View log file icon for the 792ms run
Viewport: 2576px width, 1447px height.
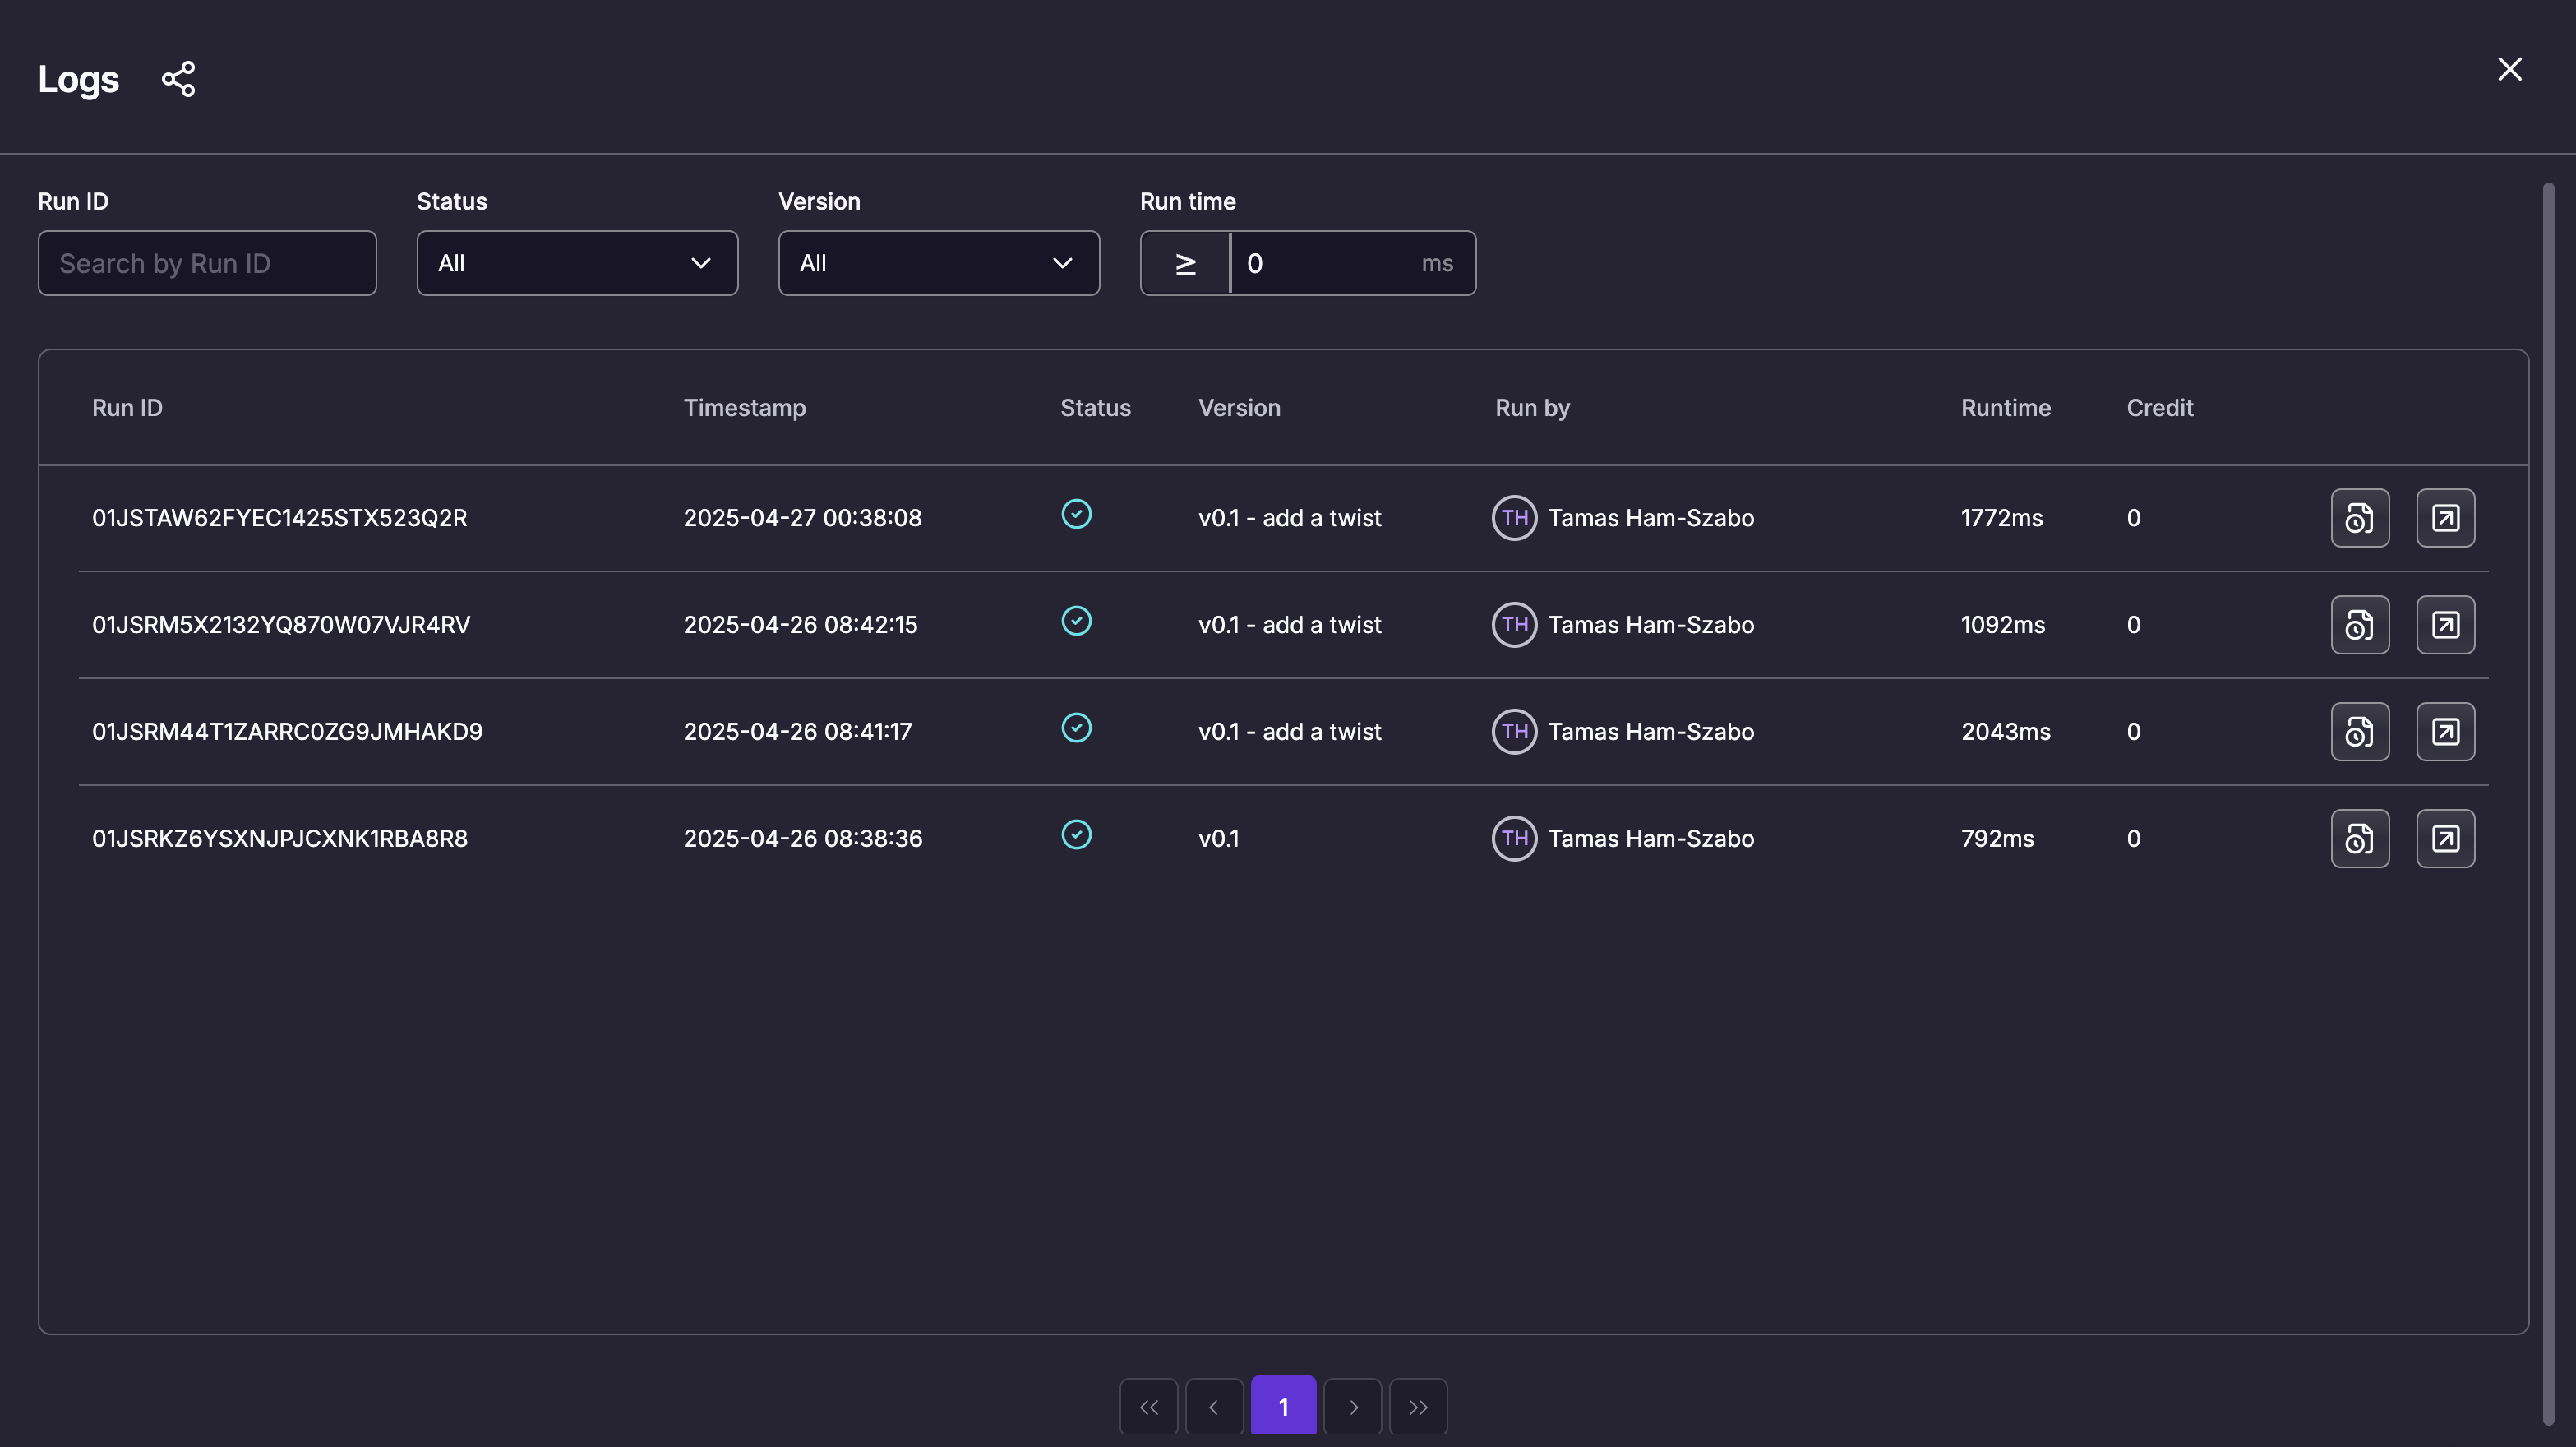pos(2359,839)
